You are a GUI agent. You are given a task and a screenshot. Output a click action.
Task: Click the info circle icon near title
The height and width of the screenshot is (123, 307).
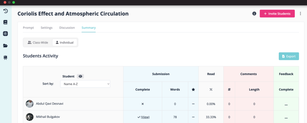coord(254,14)
